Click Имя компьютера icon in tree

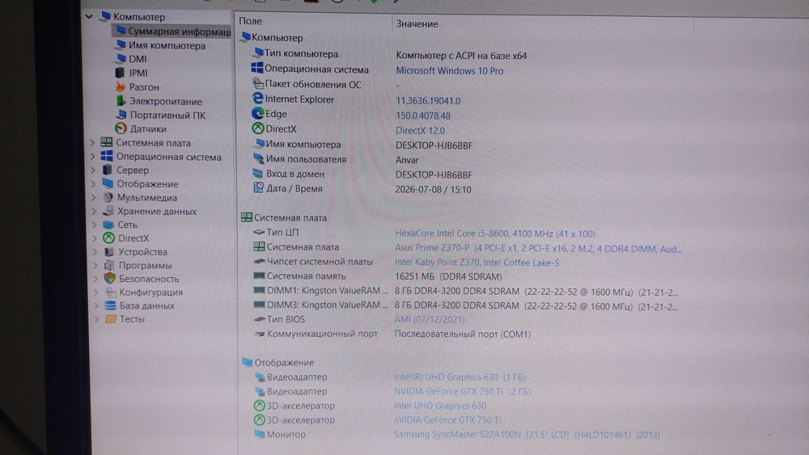(121, 44)
